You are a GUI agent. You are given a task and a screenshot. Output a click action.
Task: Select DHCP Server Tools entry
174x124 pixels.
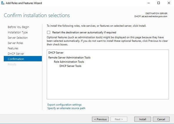point(70,66)
